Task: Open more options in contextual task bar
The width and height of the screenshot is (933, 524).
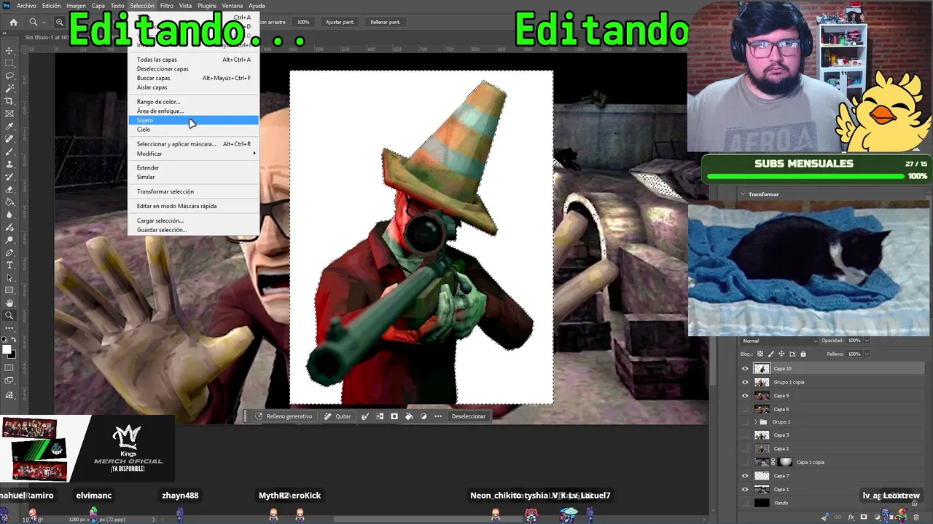Action: point(437,416)
